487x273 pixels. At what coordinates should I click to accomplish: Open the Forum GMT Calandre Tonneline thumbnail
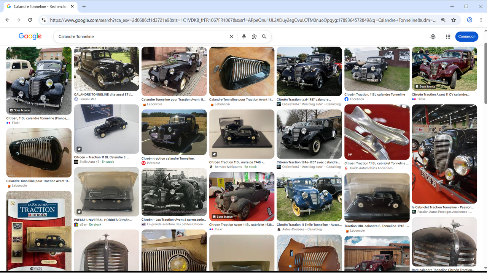tap(107, 69)
